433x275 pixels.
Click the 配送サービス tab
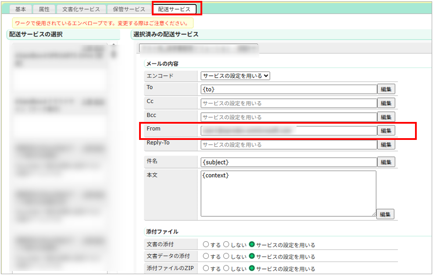tap(174, 9)
